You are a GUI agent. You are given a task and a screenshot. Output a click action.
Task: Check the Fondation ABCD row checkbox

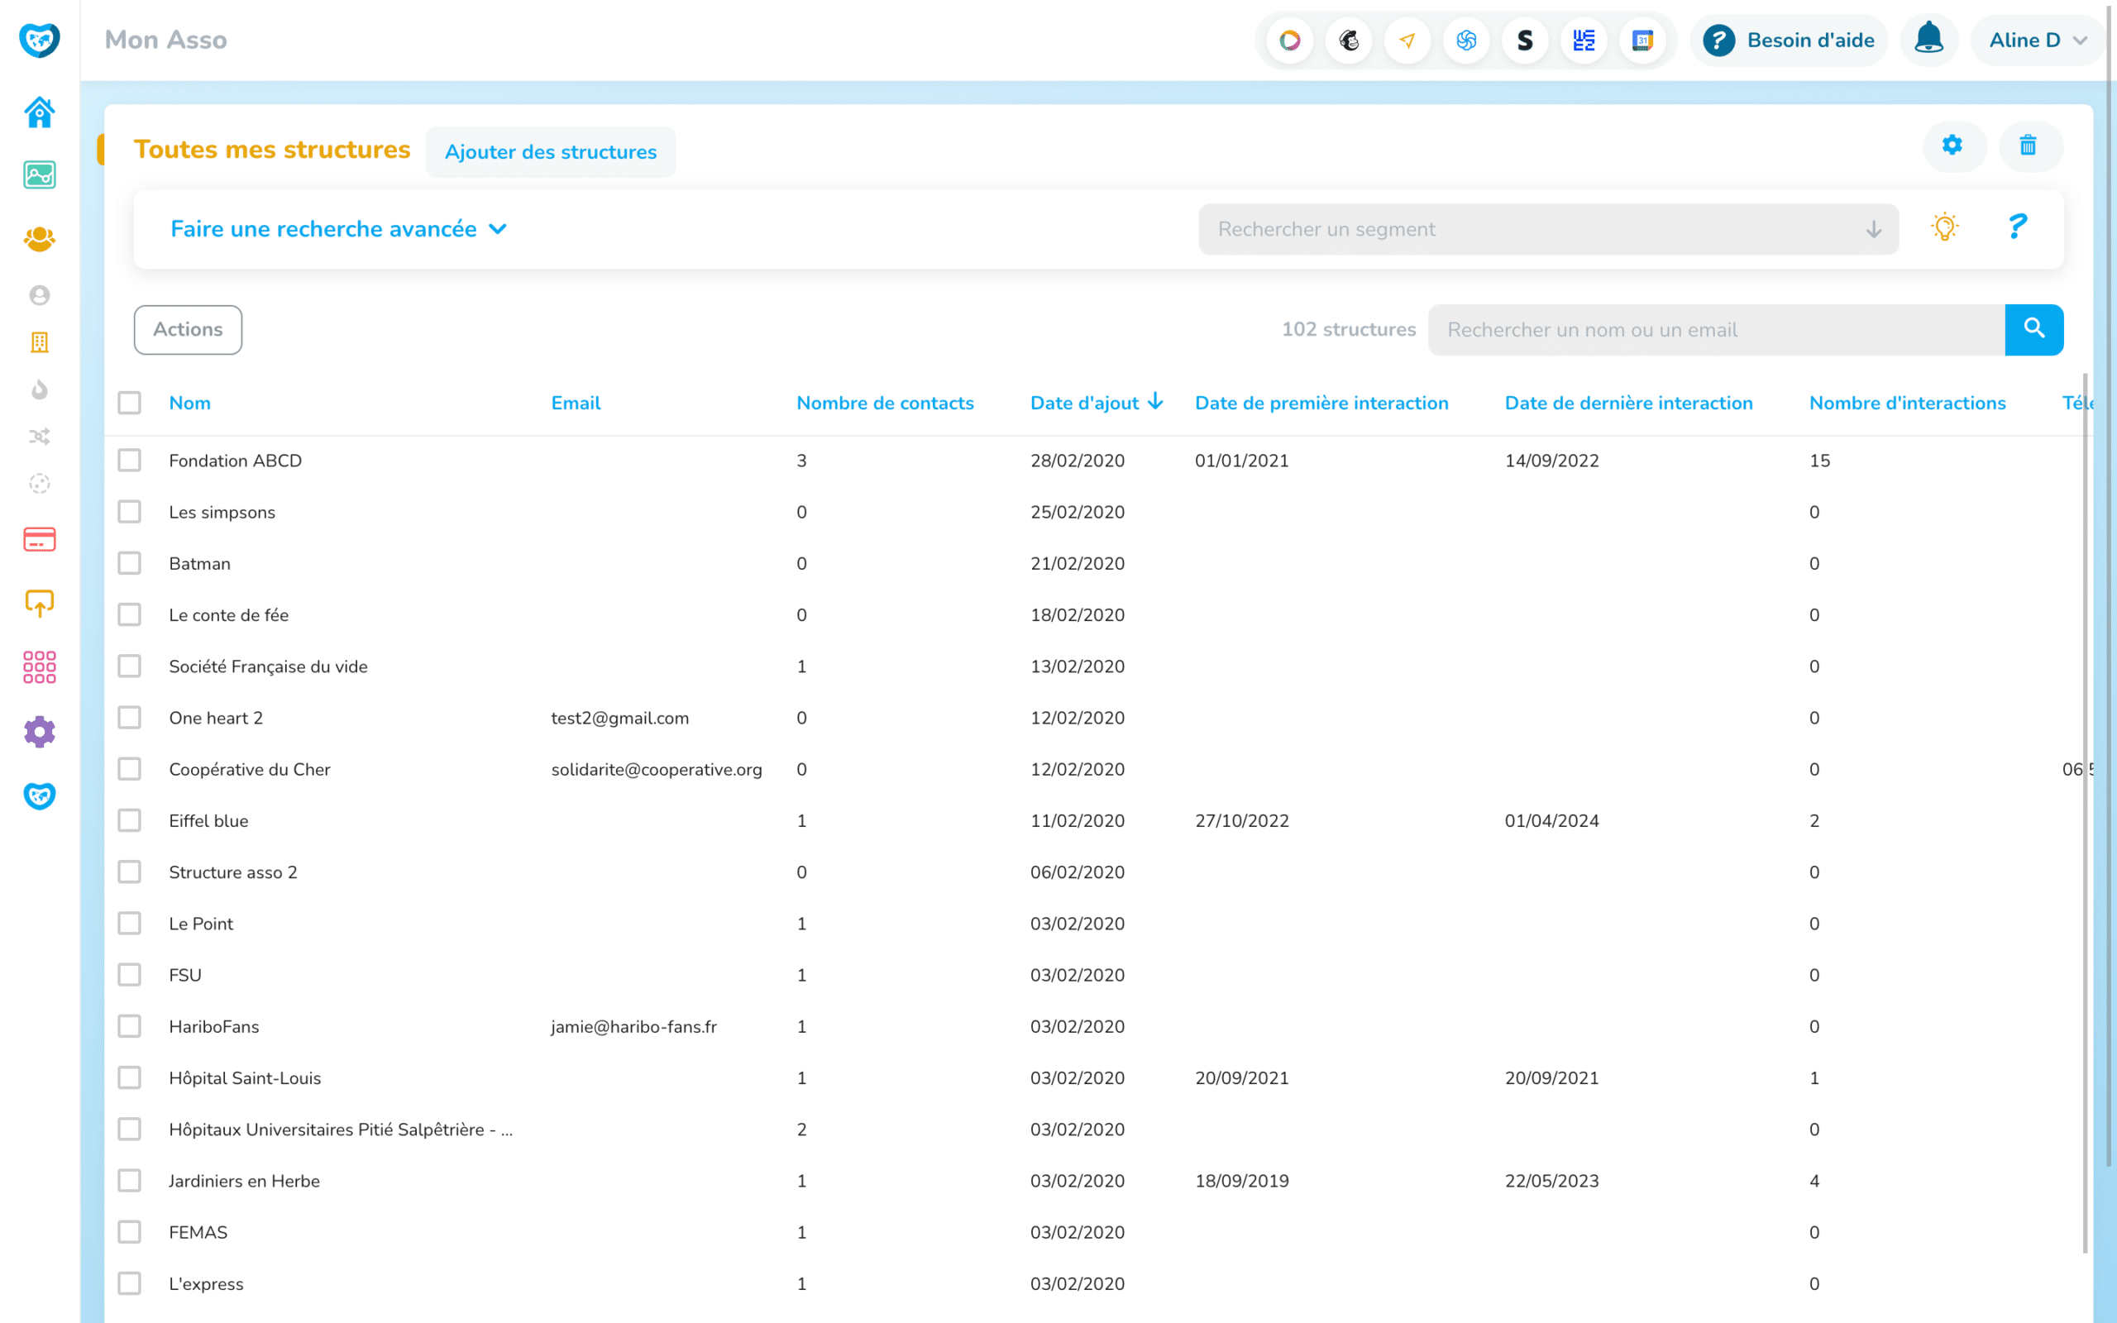(x=130, y=461)
